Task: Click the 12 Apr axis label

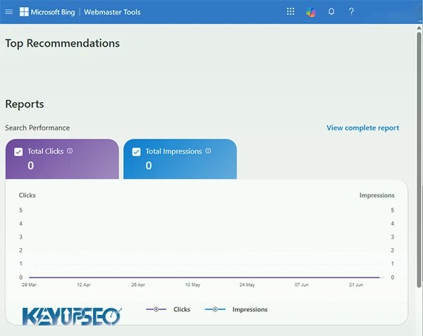Action: [x=84, y=285]
